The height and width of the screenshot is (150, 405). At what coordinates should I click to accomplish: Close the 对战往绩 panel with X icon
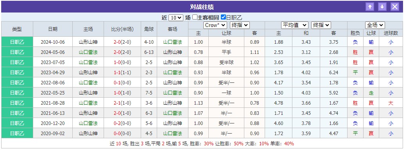pyautogui.click(x=395, y=7)
